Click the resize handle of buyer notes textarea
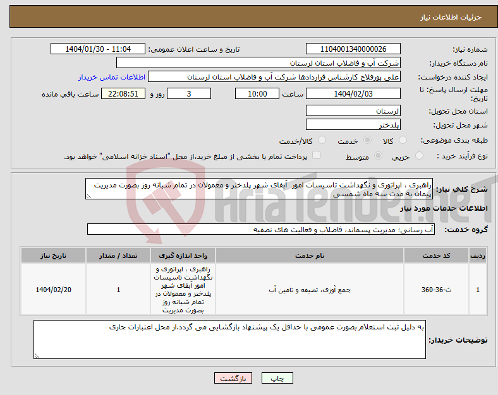The width and height of the screenshot is (498, 395). 37,356
